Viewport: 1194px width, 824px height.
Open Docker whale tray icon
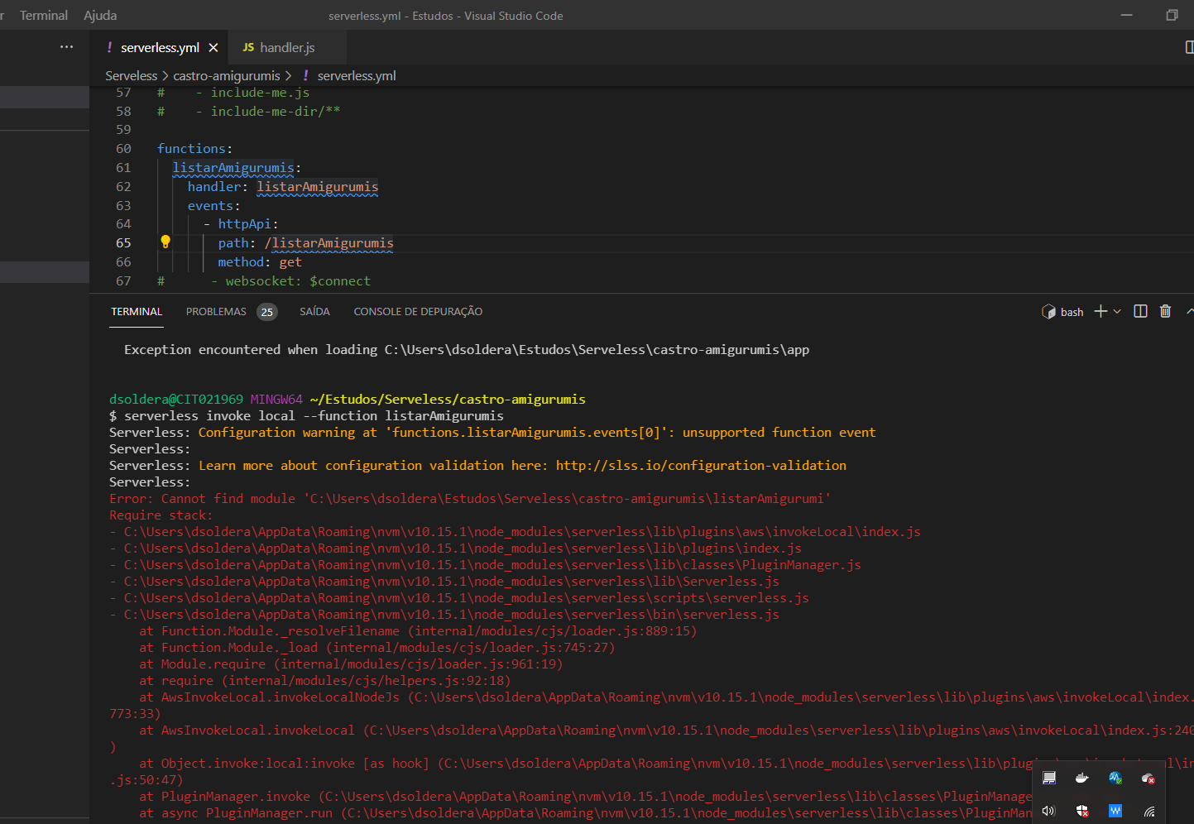coord(1081,778)
